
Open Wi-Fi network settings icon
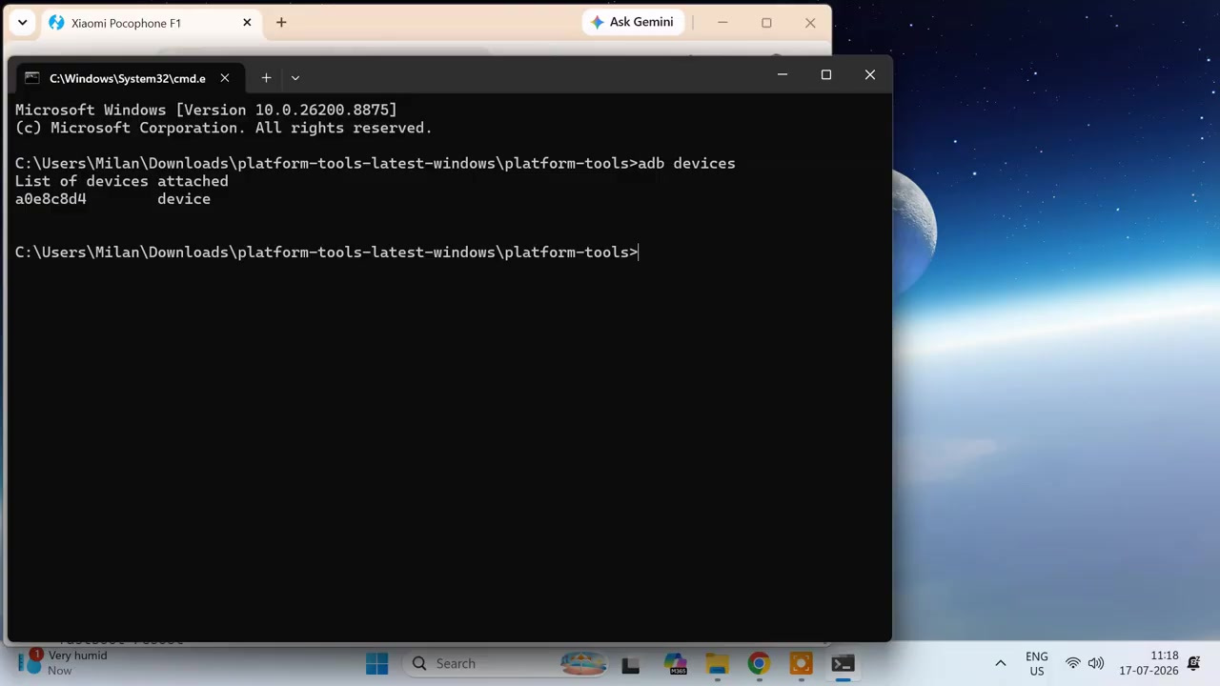pos(1073,663)
